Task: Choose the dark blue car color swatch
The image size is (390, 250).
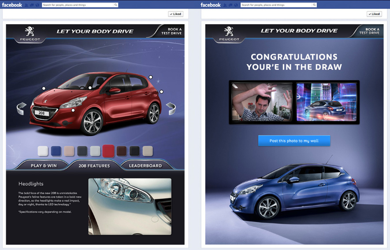Action: coord(56,151)
